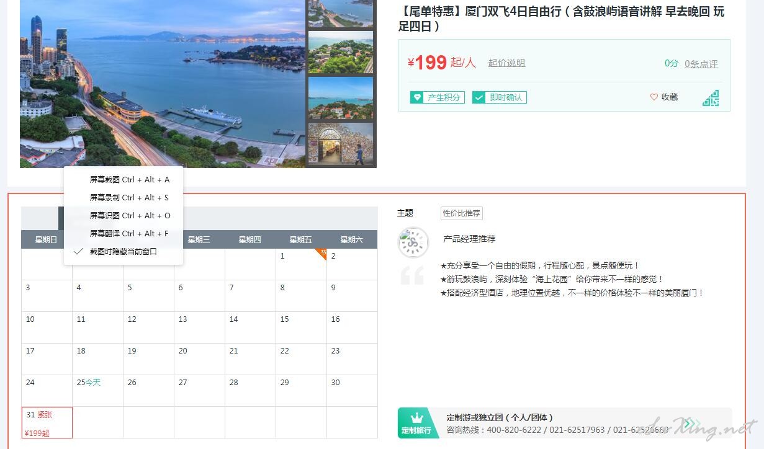Select calendar date 17
This screenshot has height=449, width=764.
point(47,359)
